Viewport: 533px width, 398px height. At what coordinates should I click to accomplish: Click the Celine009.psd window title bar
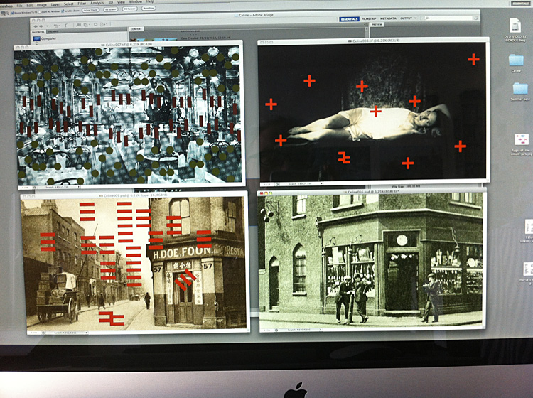coord(134,195)
